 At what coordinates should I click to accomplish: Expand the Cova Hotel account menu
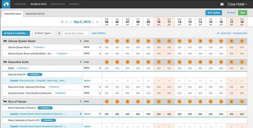click(x=237, y=4)
